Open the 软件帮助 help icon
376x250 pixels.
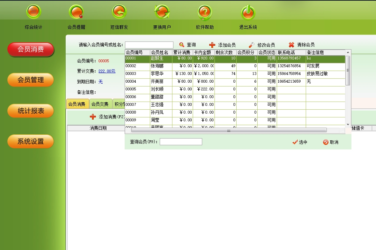click(205, 12)
